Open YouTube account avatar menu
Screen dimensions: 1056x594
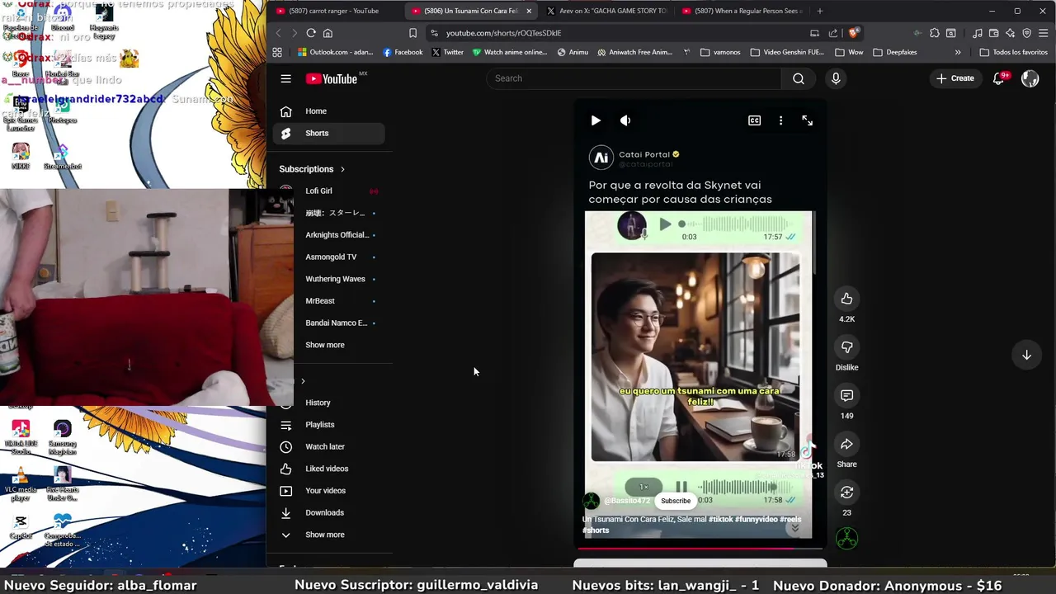pos(1030,78)
